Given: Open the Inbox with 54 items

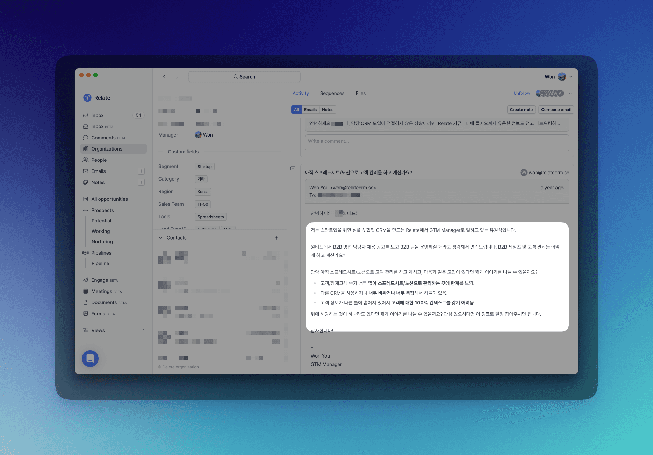Looking at the screenshot, I should (x=114, y=115).
